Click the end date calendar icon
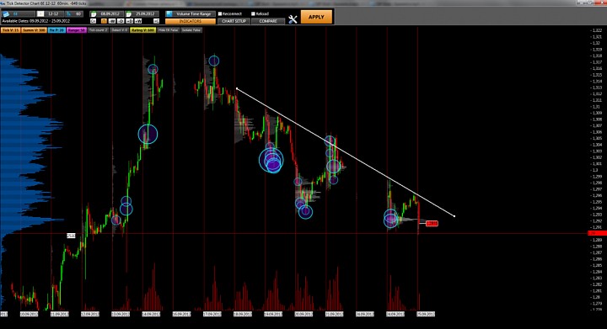 [128, 14]
